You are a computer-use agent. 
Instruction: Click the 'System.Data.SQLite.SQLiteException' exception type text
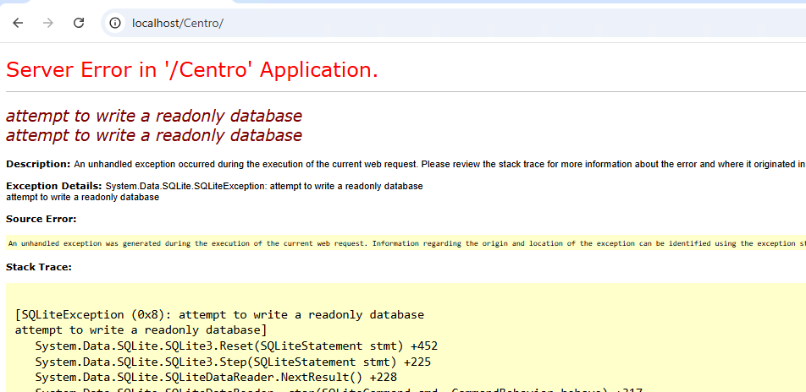[x=185, y=186]
